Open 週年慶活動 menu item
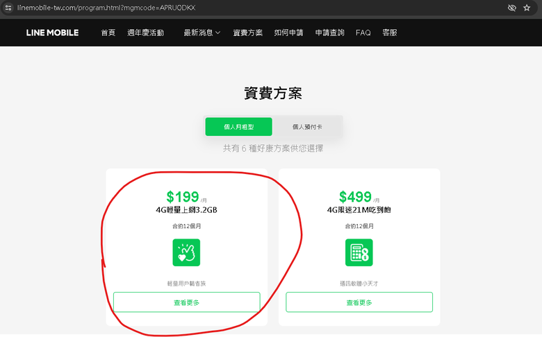 (x=145, y=33)
